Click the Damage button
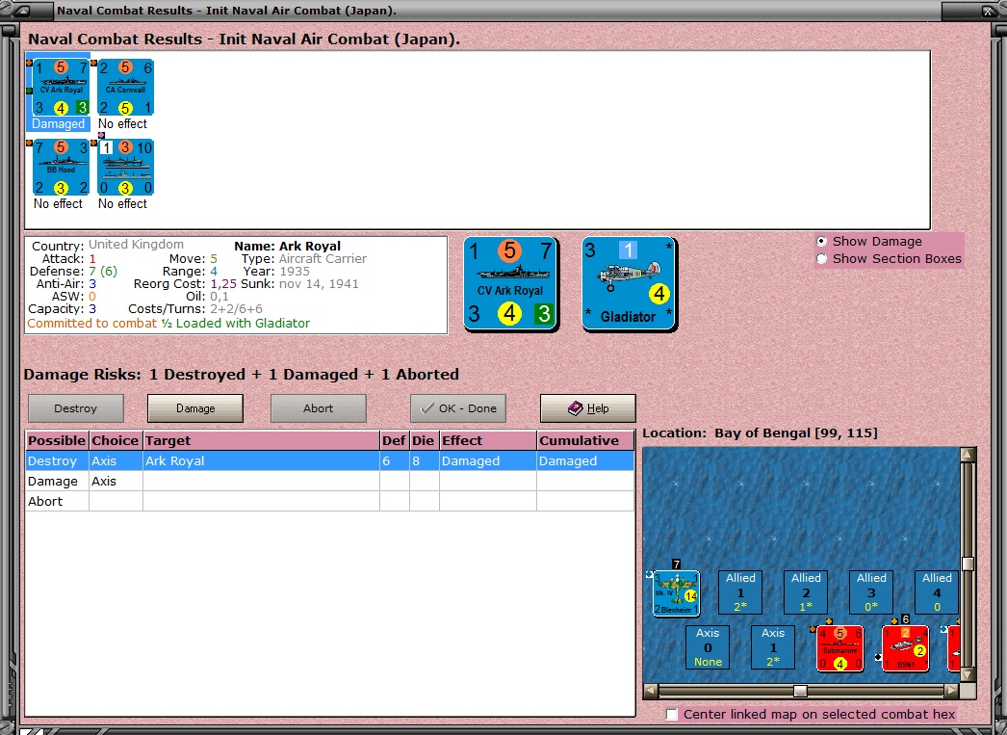Image resolution: width=1007 pixels, height=735 pixels. pos(195,408)
